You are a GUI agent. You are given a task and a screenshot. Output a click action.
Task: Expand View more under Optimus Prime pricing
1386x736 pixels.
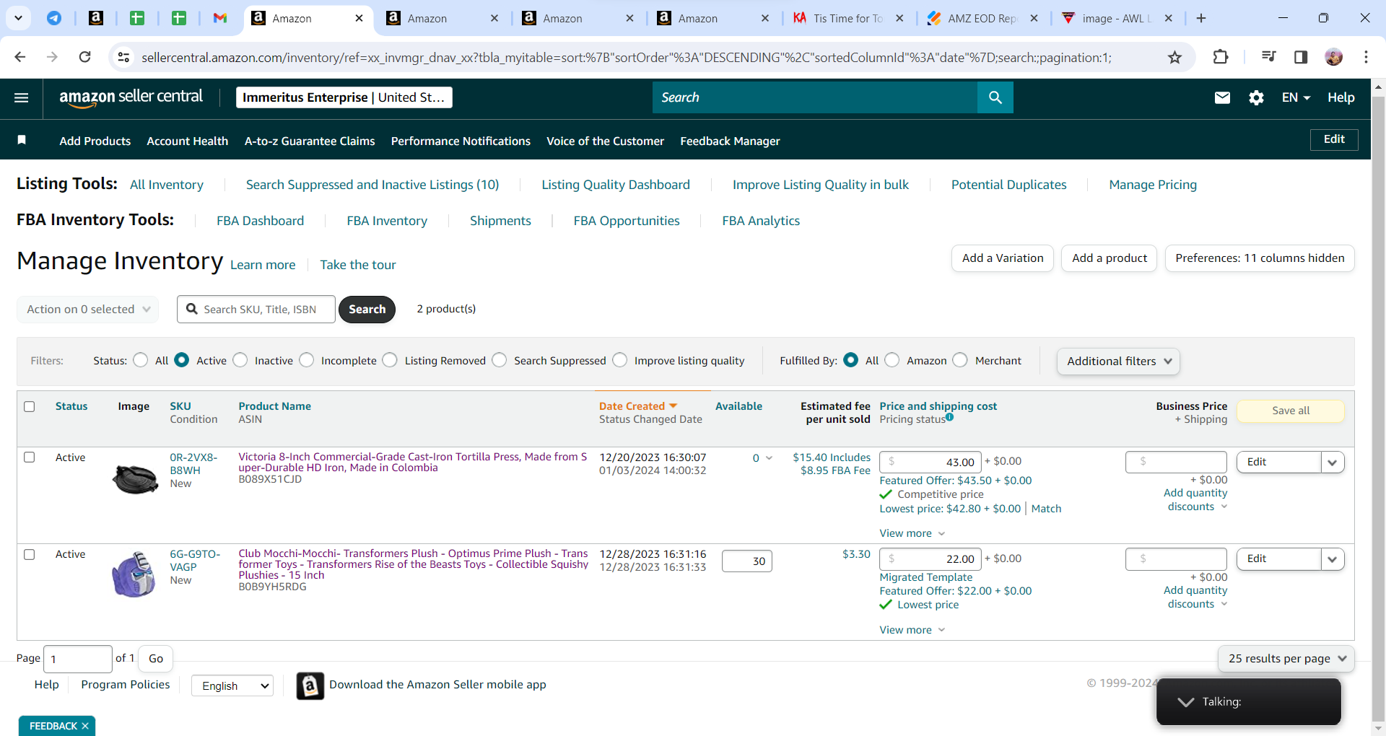tap(912, 630)
